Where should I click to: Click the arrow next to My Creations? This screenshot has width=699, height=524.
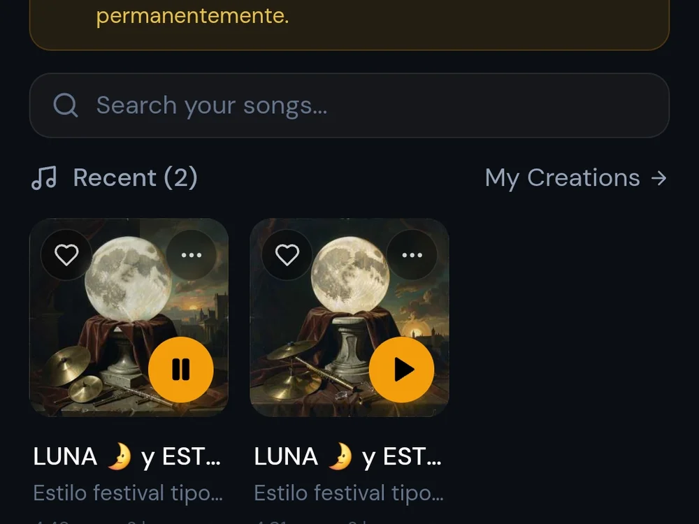click(x=658, y=178)
